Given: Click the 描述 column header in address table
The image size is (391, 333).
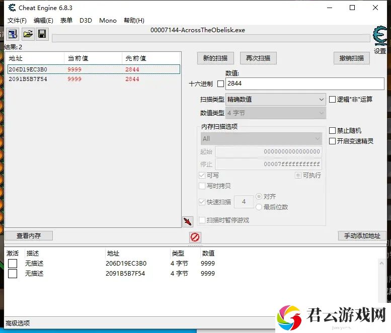Looking at the screenshot, I should [33, 254].
